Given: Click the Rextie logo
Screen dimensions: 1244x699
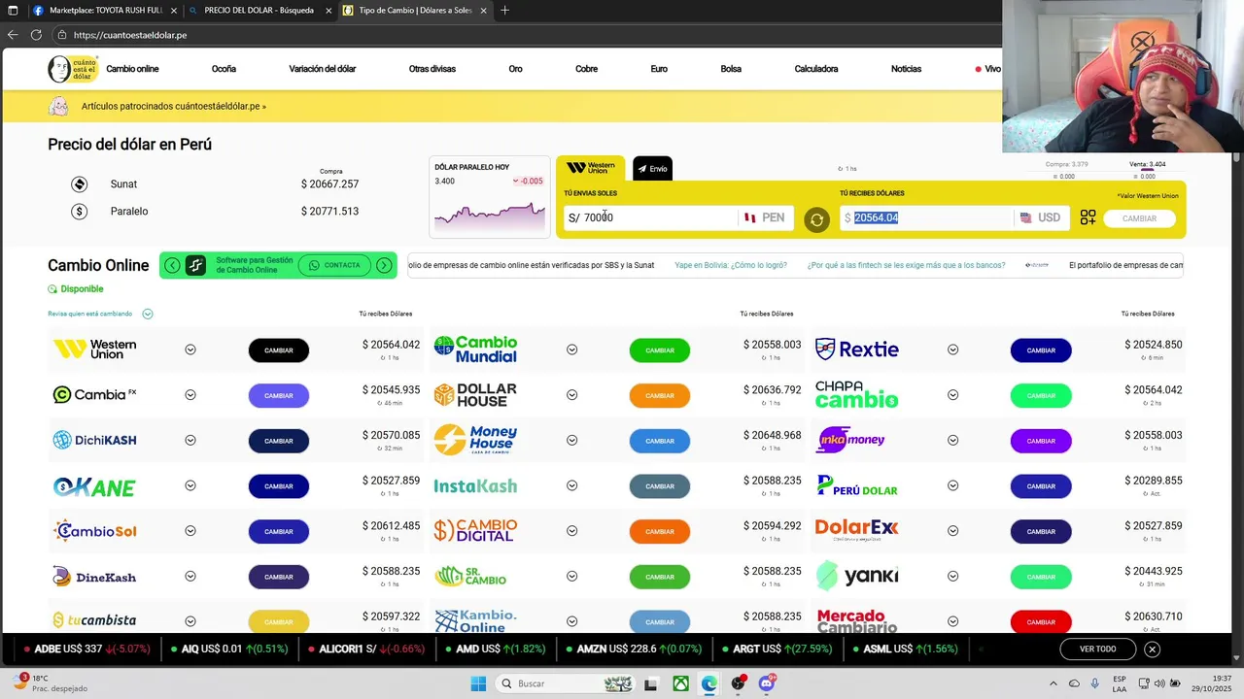Looking at the screenshot, I should pyautogui.click(x=856, y=349).
